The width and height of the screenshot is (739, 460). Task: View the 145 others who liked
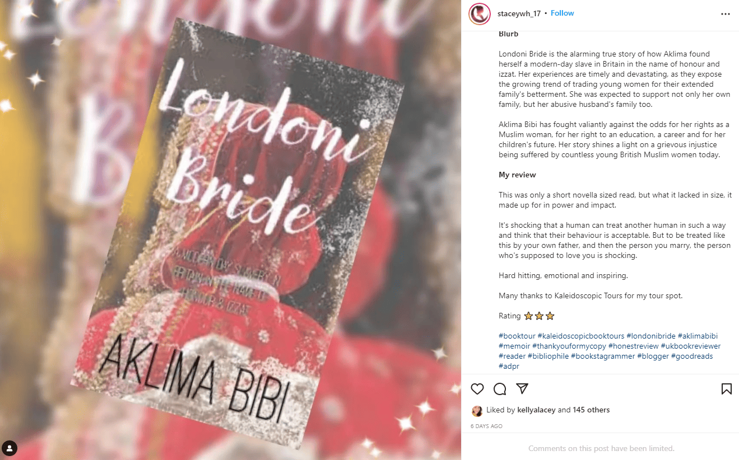(591, 410)
